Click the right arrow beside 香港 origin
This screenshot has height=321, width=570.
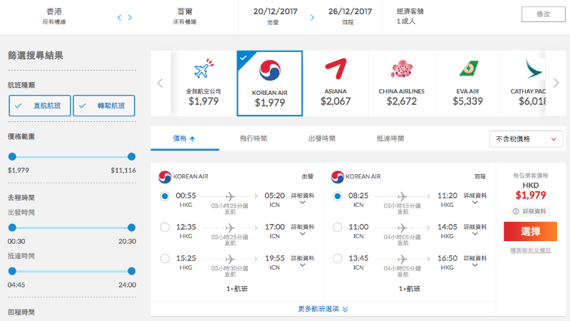(130, 17)
